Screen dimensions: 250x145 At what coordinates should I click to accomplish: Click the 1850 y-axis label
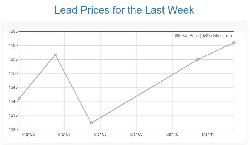click(13, 73)
